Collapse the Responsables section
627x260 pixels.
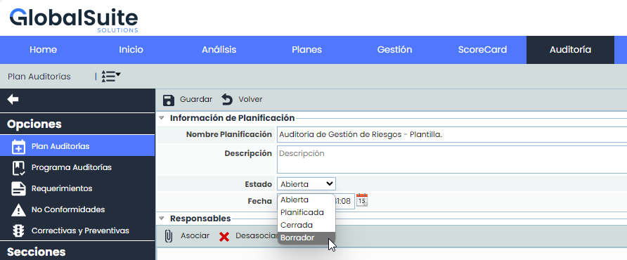coord(162,219)
